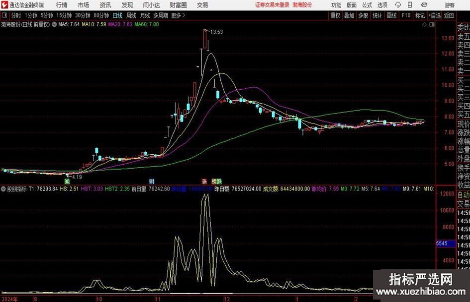The image size is (470, 302).
Task: Switch to 15分钟 period tab
Action: click(x=64, y=15)
